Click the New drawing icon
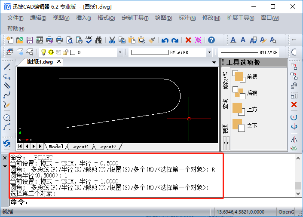 (10, 40)
